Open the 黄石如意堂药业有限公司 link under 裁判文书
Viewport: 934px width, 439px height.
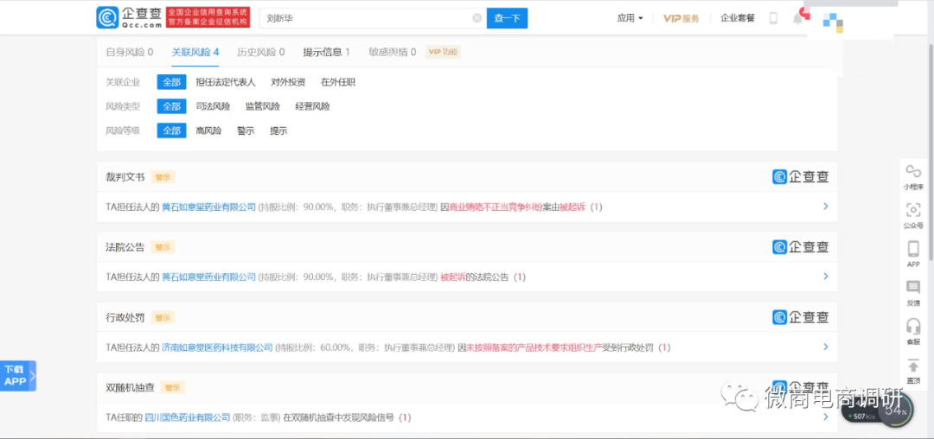208,207
